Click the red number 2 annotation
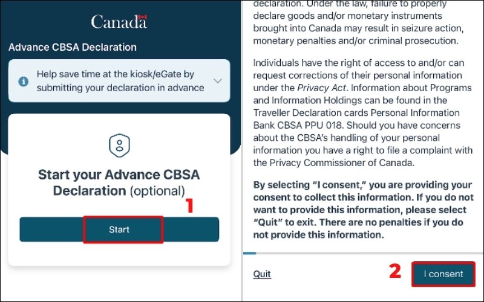Image resolution: width=484 pixels, height=302 pixels. pos(395,271)
